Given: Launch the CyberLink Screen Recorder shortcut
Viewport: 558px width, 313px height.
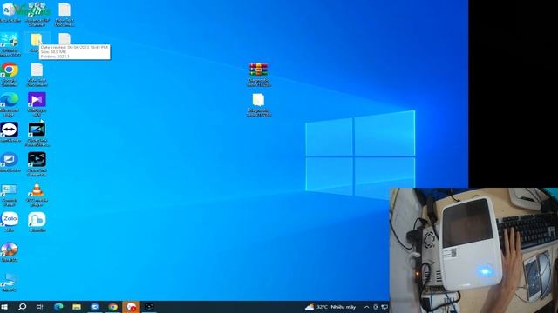Looking at the screenshot, I should tap(37, 164).
